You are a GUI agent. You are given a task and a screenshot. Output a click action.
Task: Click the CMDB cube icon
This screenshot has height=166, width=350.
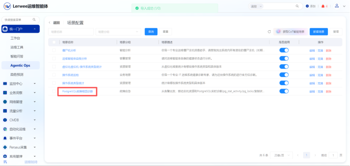(x=5, y=120)
